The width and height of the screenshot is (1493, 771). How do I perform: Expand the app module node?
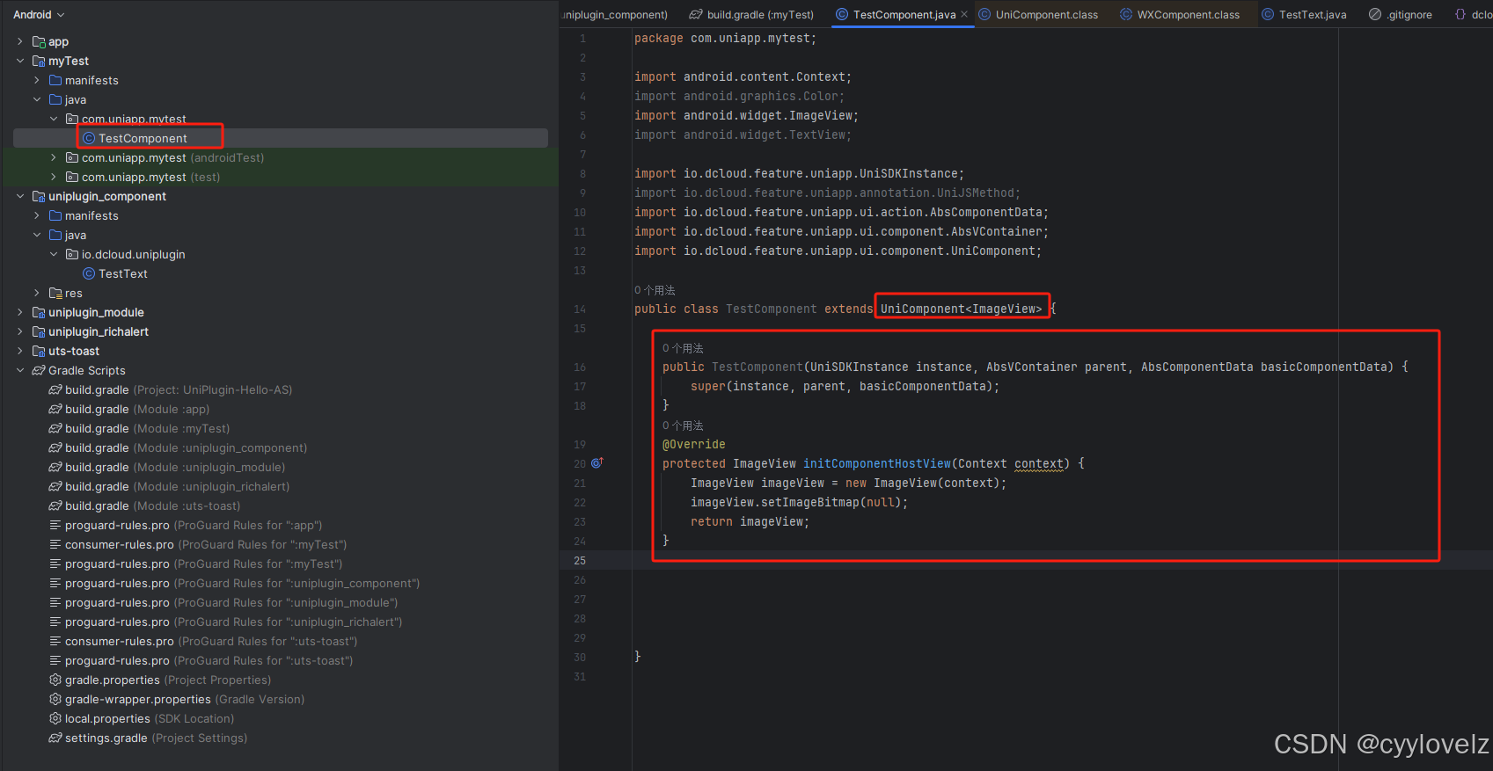(20, 41)
